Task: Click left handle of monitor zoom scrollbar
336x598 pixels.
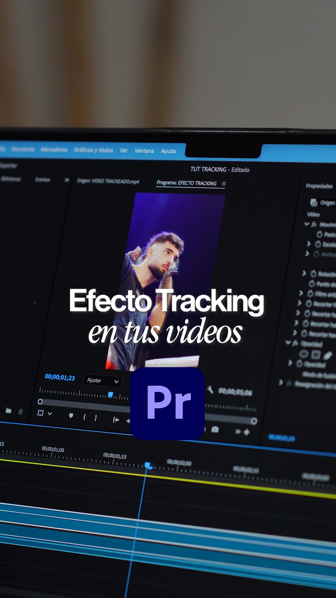Action: click(40, 402)
